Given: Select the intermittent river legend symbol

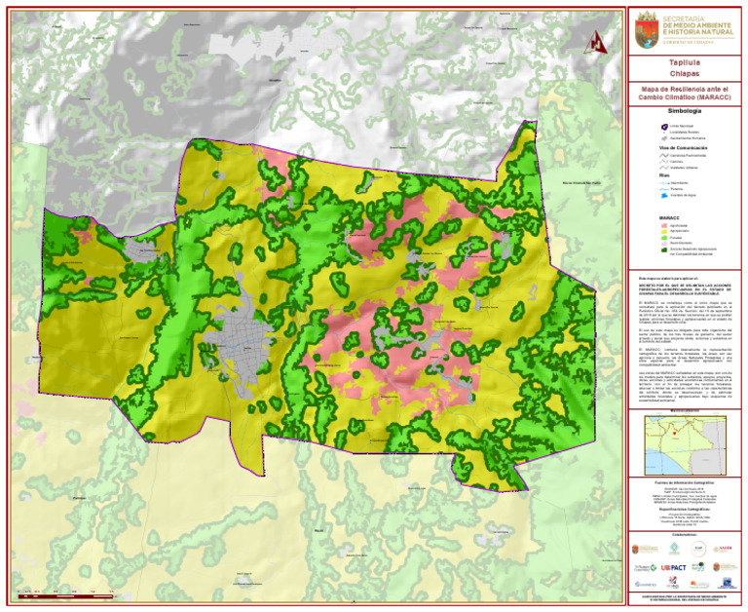Looking at the screenshot, I should 664,183.
